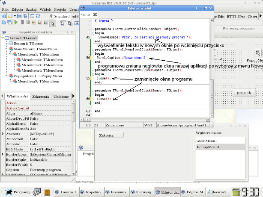
Task: Switch to the Zdarzenia tab
Action: point(41,97)
